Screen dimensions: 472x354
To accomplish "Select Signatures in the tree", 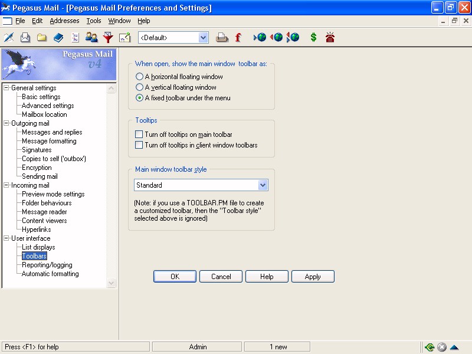I will 37,150.
